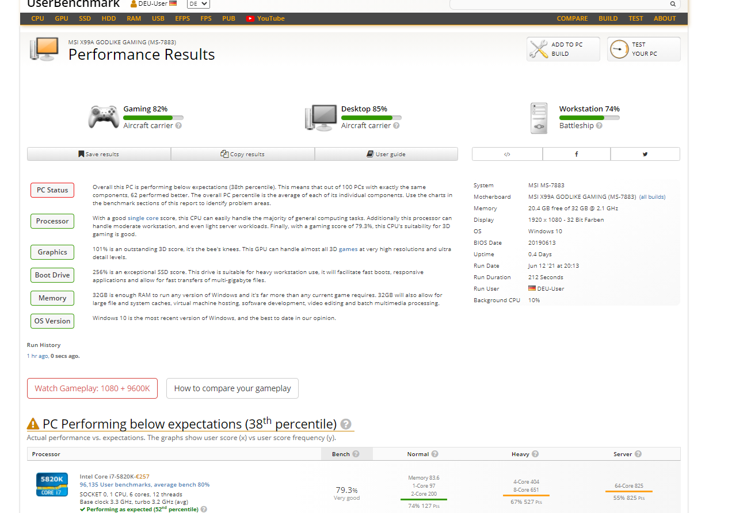
Task: Open the HDD menu item
Action: point(109,18)
